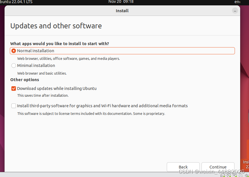Click the Install window title bar text
Image resolution: width=249 pixels, height=177 pixels.
click(122, 11)
